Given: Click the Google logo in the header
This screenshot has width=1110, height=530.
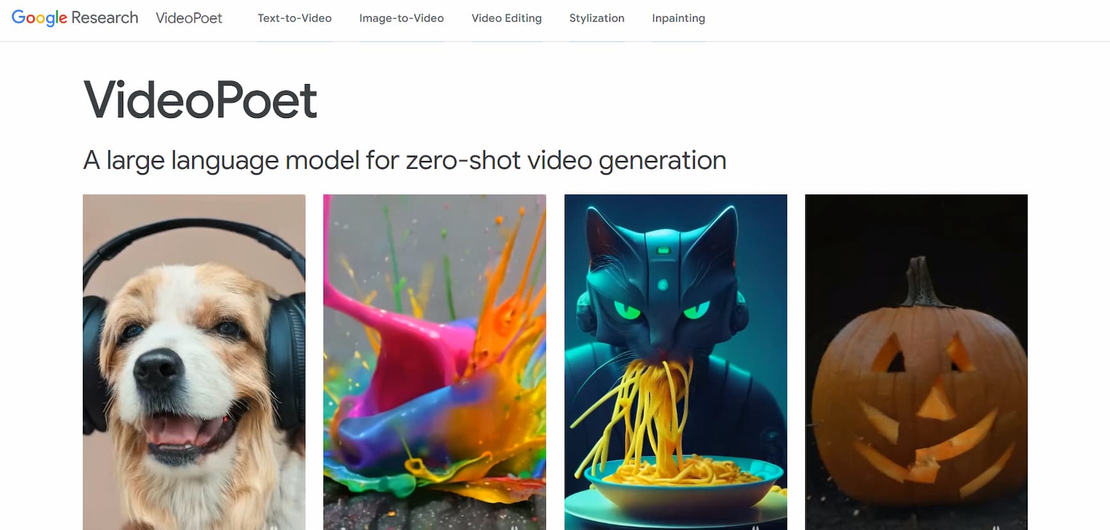Looking at the screenshot, I should (39, 18).
